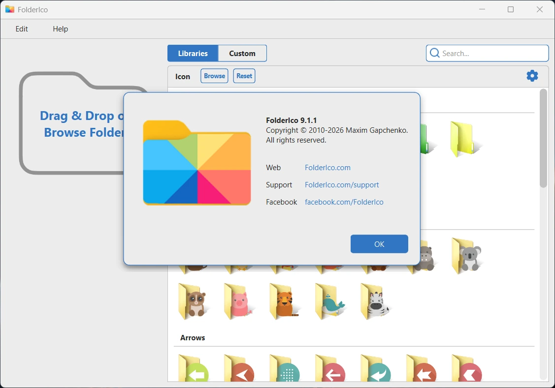
Task: Click OK to close the About dialog
Action: click(x=379, y=244)
